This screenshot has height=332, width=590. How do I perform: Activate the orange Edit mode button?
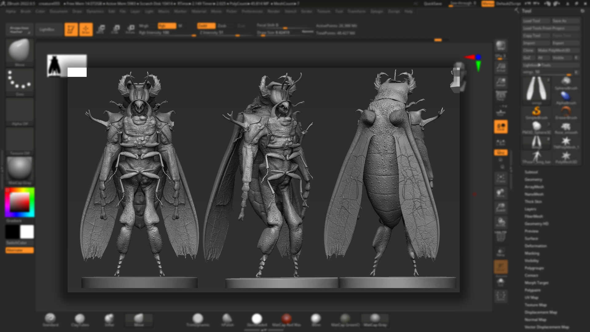71,30
